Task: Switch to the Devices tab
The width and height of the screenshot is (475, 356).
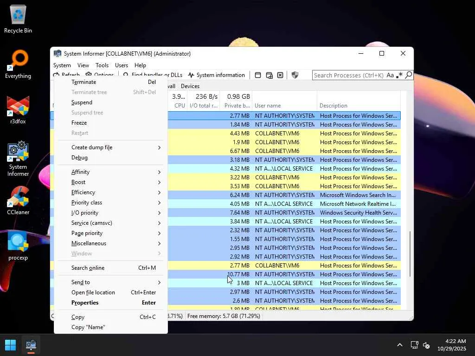Action: click(190, 86)
